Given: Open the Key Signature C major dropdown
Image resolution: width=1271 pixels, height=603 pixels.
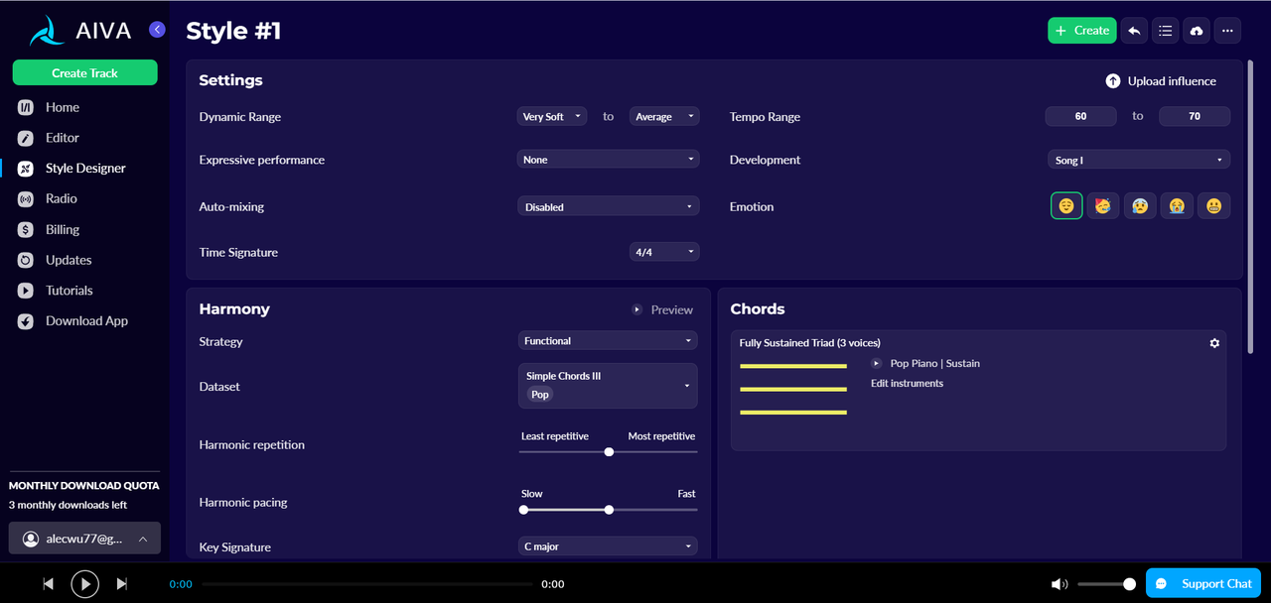Looking at the screenshot, I should point(608,546).
